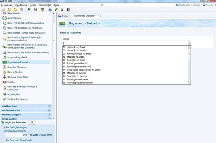Open Verificar Pendências in sidebar
Screen dimensions: 216x143
pos(18,99)
